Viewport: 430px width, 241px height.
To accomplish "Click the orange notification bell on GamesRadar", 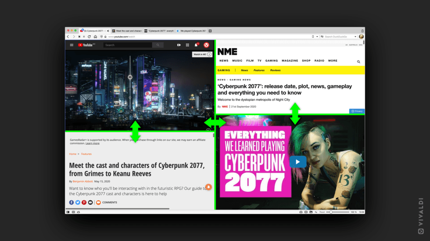I will click(208, 187).
